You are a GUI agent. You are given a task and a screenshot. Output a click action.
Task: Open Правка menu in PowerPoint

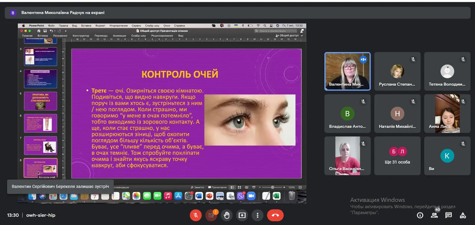click(x=63, y=25)
